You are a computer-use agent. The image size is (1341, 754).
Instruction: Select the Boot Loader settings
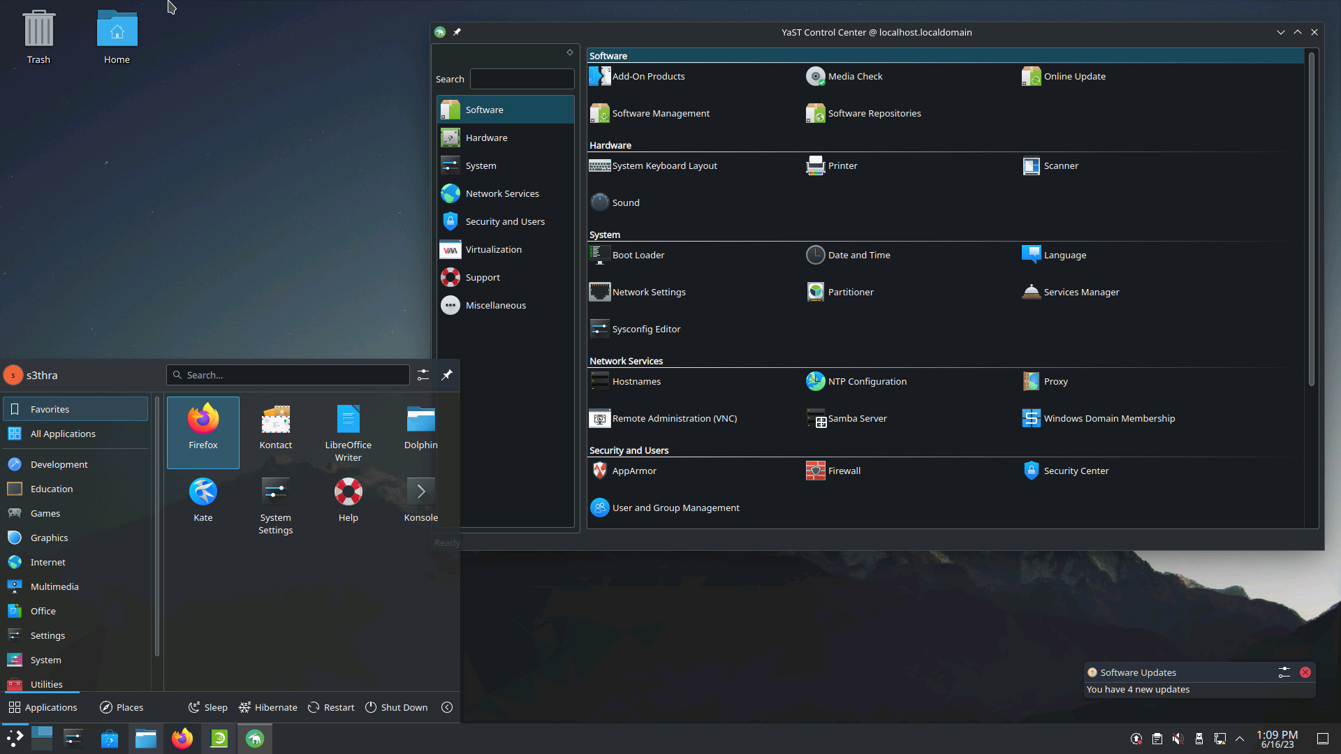coord(639,254)
